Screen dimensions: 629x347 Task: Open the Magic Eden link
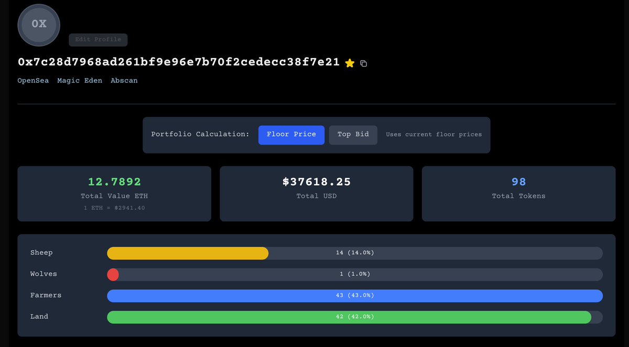tap(80, 81)
